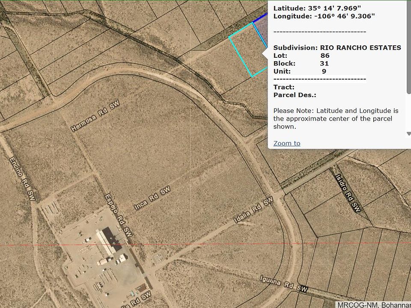Click the Espejo Rd SW road label
Screen dimensions: 411x308
click(x=118, y=215)
